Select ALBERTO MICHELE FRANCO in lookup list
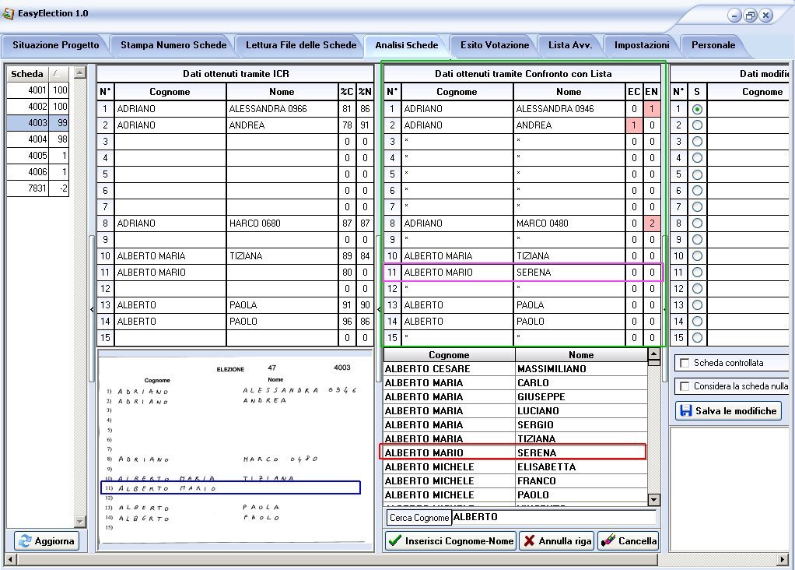795x570 pixels. pos(516,480)
